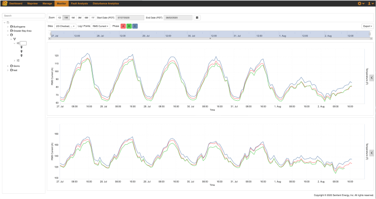Select the substation fork icon in tree
The width and height of the screenshot is (376, 199).
coord(15,39)
